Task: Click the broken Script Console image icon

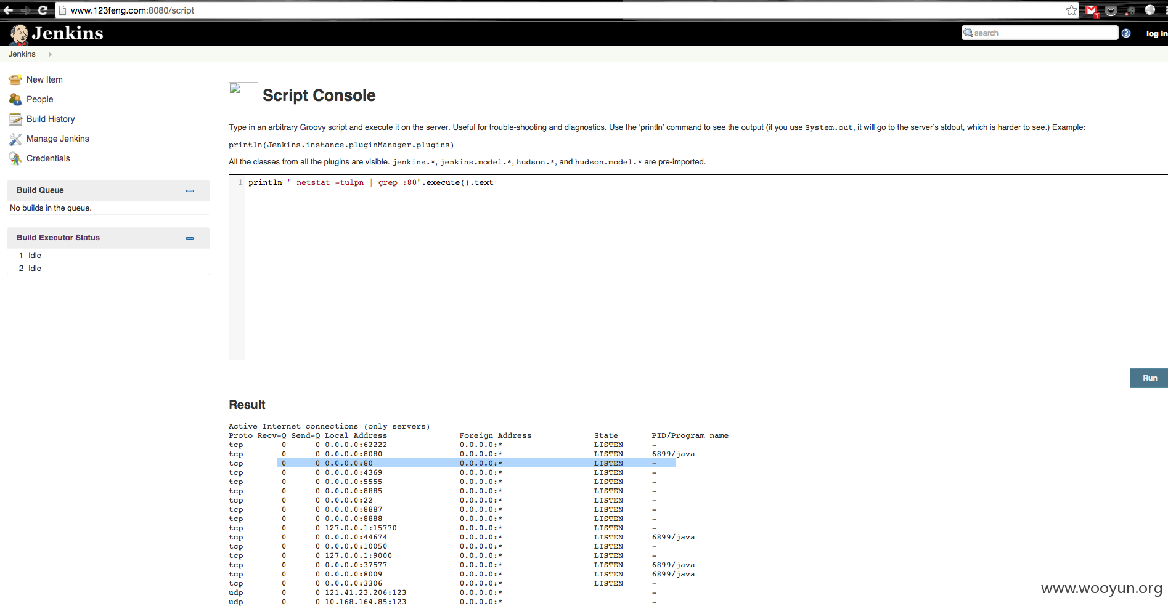Action: click(x=243, y=97)
